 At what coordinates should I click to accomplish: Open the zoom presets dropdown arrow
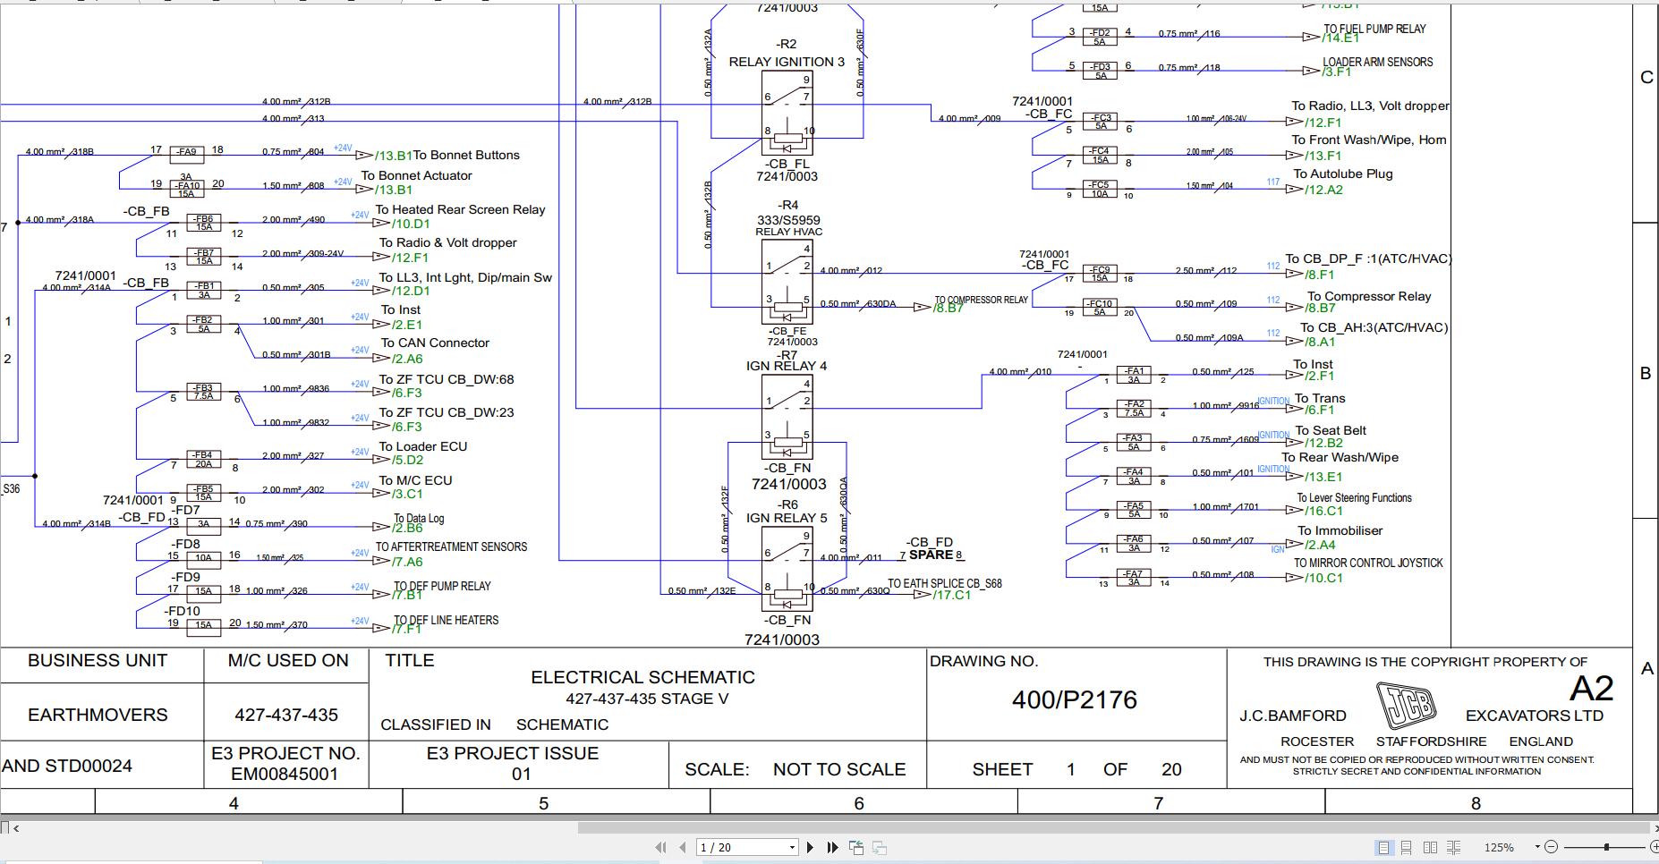pyautogui.click(x=1537, y=846)
